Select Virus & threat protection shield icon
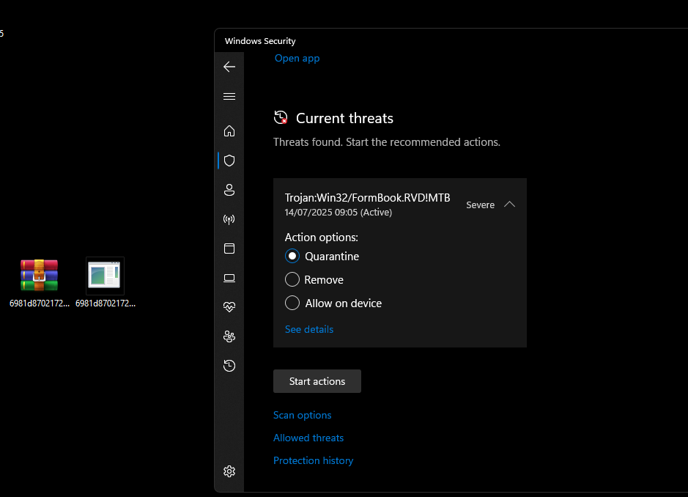688x497 pixels. [229, 161]
